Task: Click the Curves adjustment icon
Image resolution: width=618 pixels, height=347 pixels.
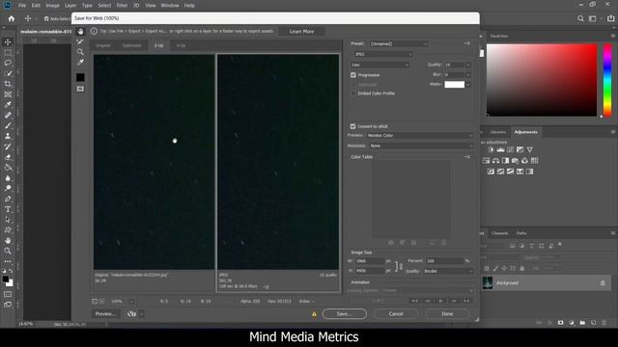Action: 511,149
